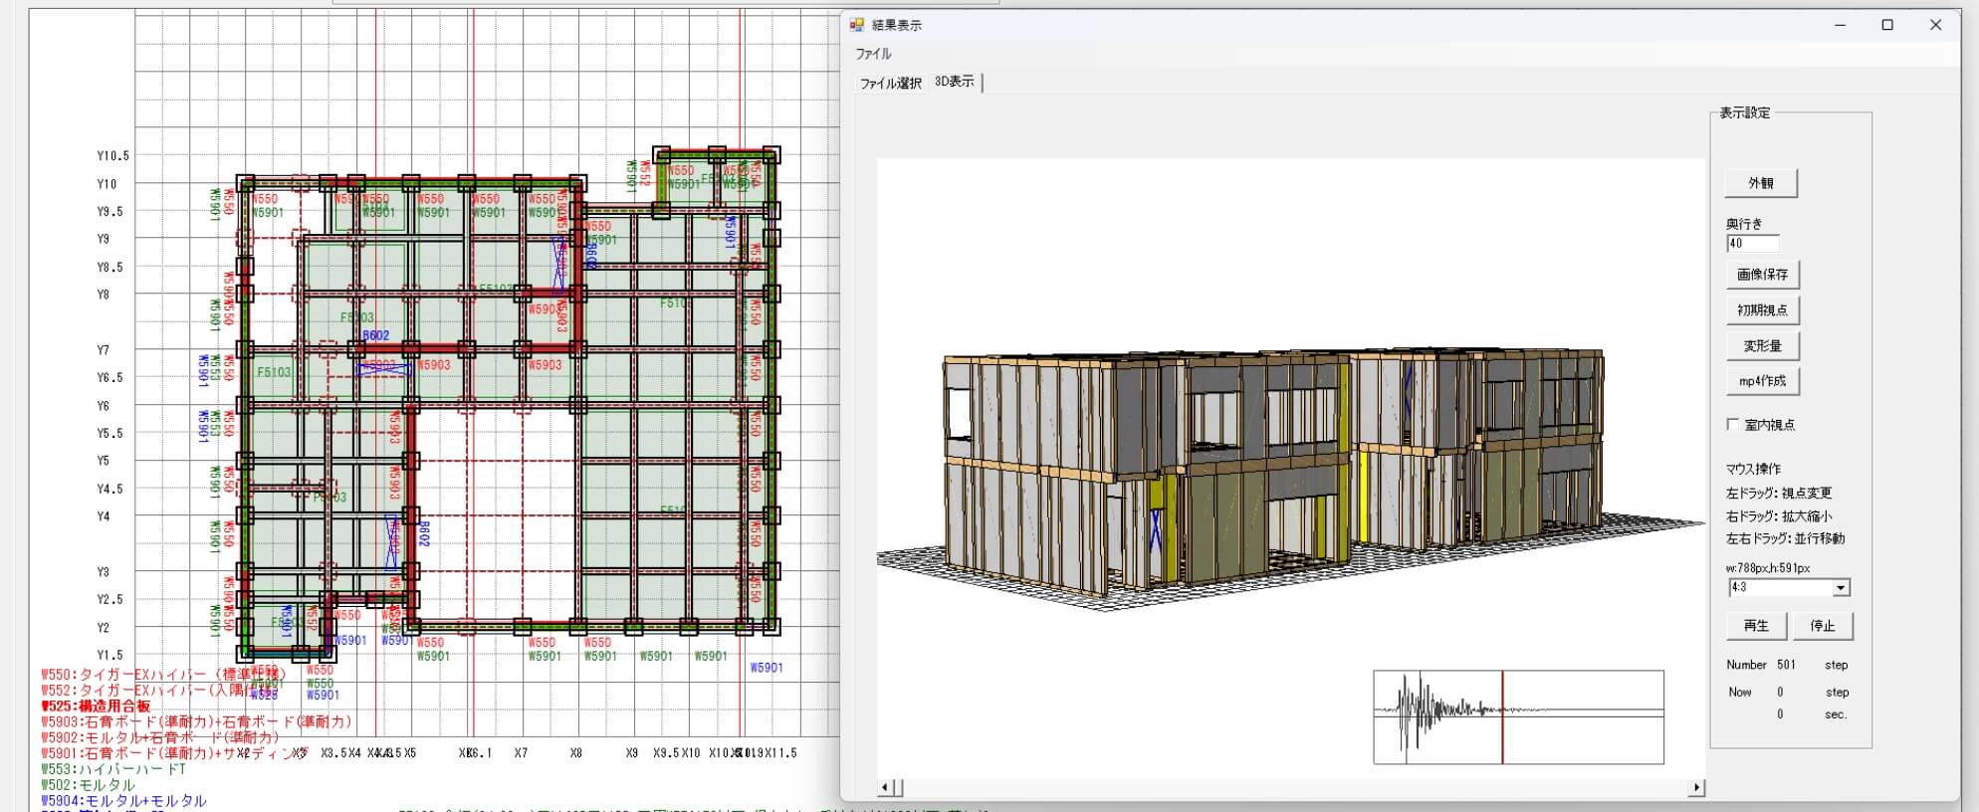Click the マウス操作 label
Viewport: 1979px width, 812px height.
point(1753,469)
